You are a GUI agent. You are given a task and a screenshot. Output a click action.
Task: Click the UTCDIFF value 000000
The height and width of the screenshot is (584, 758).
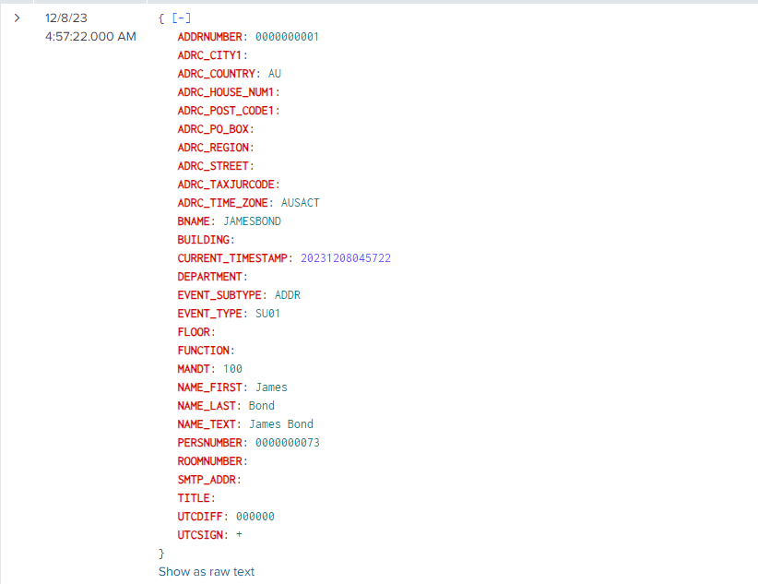click(255, 517)
